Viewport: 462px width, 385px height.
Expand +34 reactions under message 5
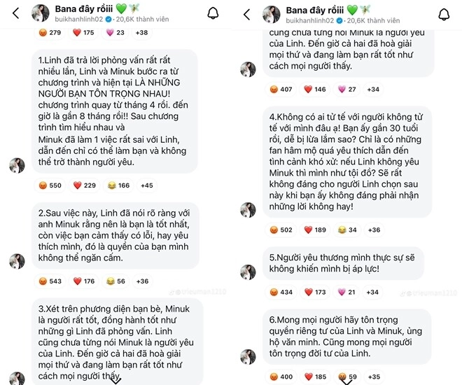click(x=372, y=292)
